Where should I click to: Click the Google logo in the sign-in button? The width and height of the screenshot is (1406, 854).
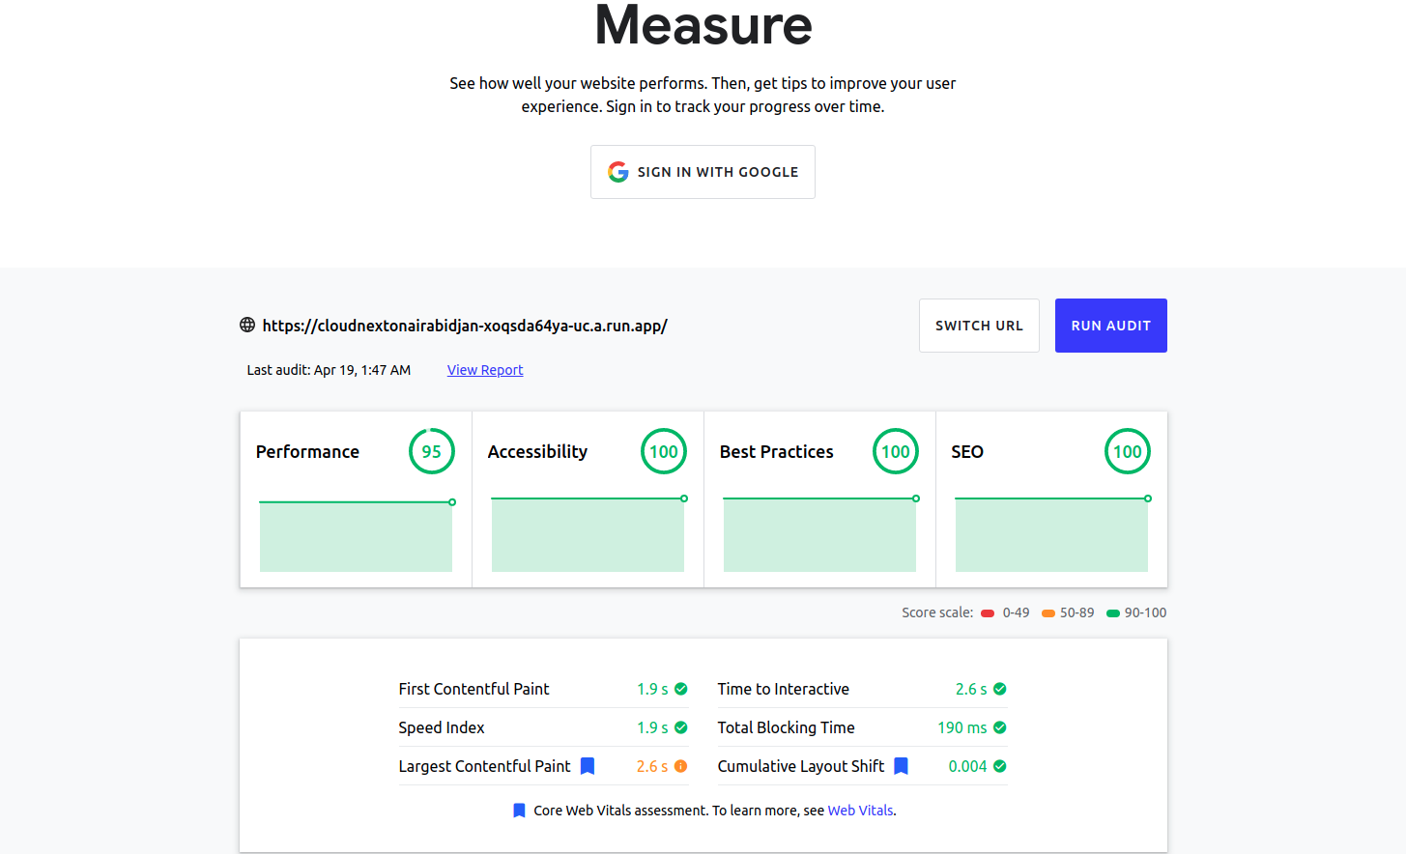[618, 172]
